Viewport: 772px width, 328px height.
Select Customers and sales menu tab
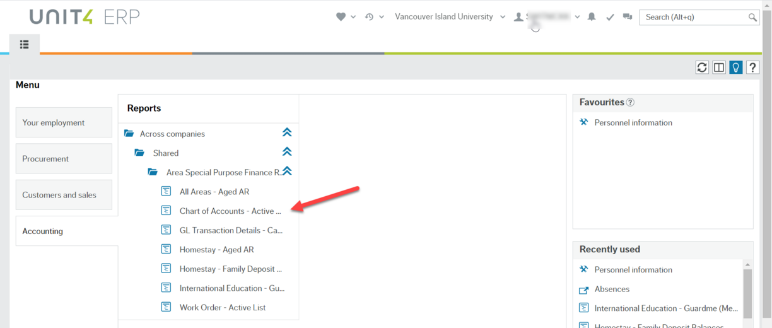(64, 195)
